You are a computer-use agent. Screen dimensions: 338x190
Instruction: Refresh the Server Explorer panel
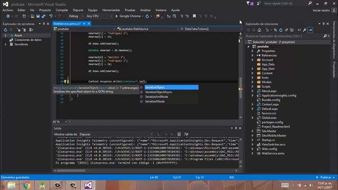coord(6,30)
